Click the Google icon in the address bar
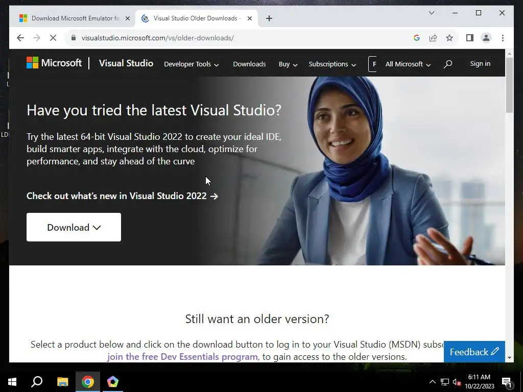This screenshot has width=523, height=392. pos(417,38)
